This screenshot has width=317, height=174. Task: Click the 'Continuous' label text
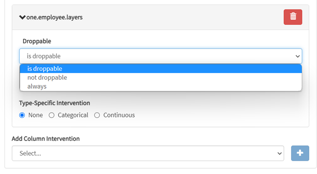coord(119,115)
